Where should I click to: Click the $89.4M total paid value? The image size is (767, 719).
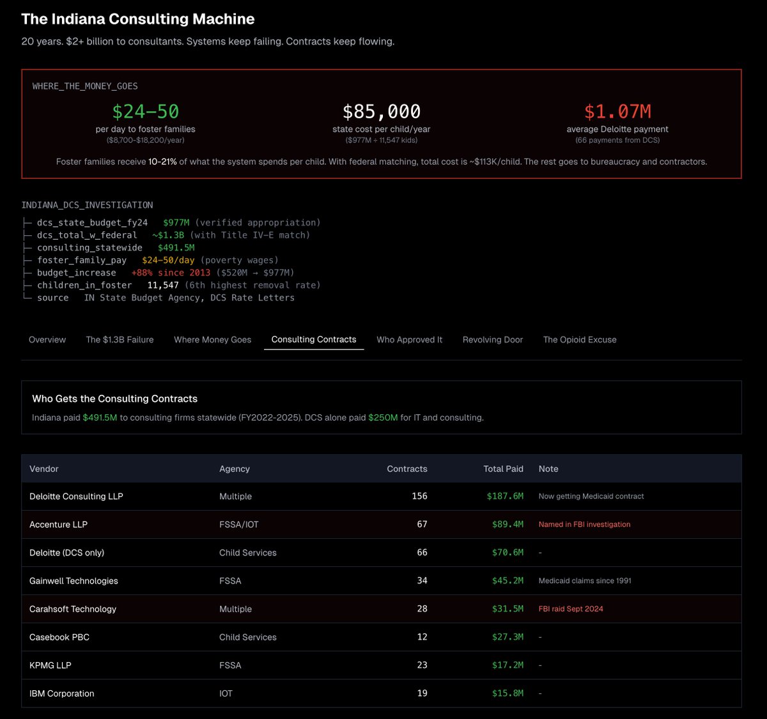[x=507, y=524]
